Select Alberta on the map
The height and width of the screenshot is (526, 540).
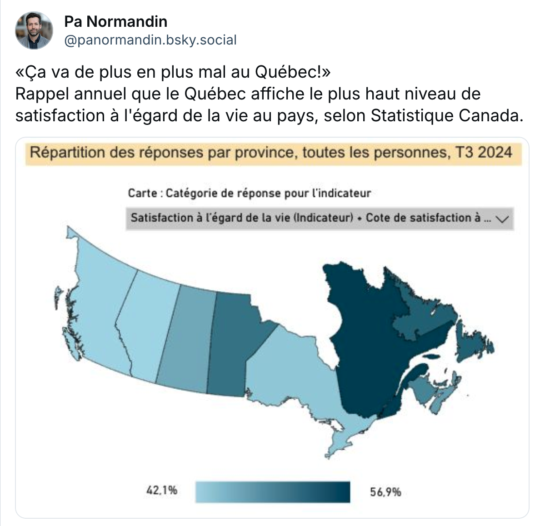pos(146,327)
